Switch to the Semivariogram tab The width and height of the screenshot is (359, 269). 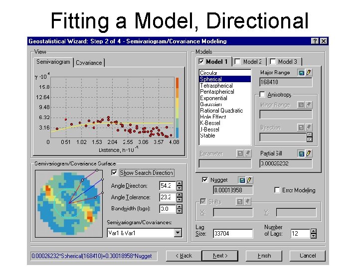(x=53, y=62)
